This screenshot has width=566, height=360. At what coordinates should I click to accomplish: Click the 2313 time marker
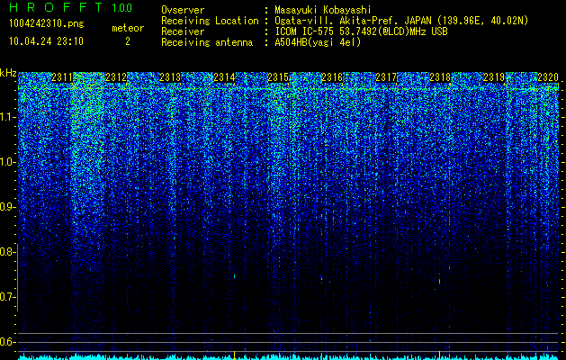coord(170,77)
